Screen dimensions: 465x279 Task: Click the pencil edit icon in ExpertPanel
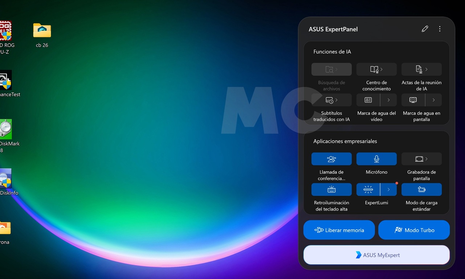425,29
